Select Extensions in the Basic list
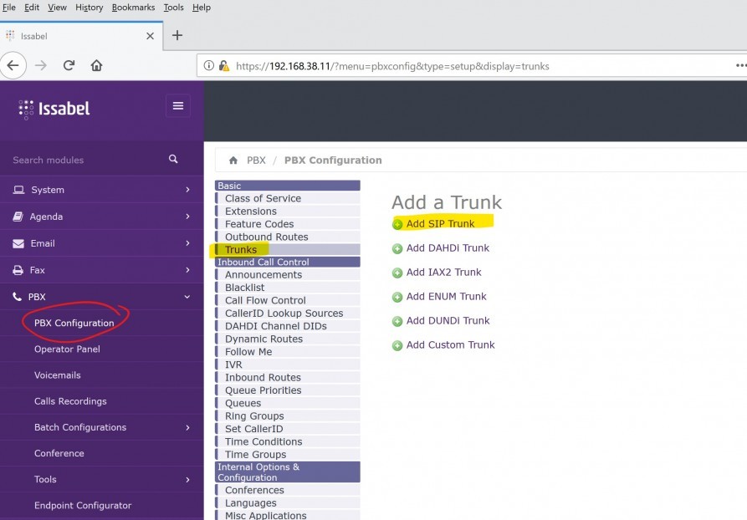Viewport: 747px width, 520px height. pos(288,211)
